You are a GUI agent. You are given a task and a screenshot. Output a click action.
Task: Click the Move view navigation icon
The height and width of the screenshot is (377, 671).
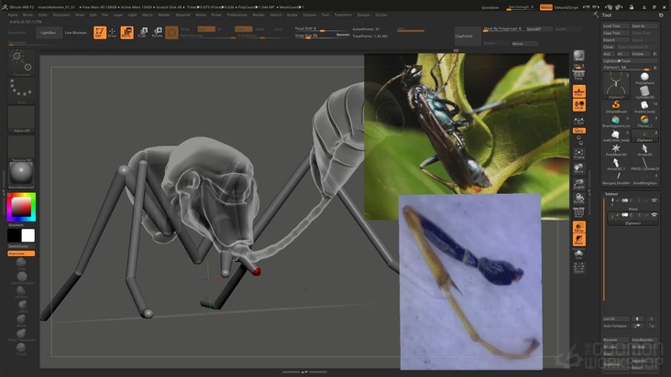pos(579,168)
